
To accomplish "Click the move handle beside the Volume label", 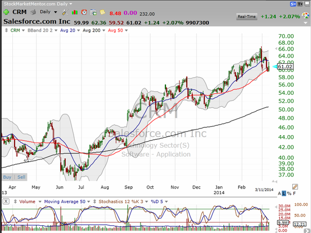I will pos(15,201).
